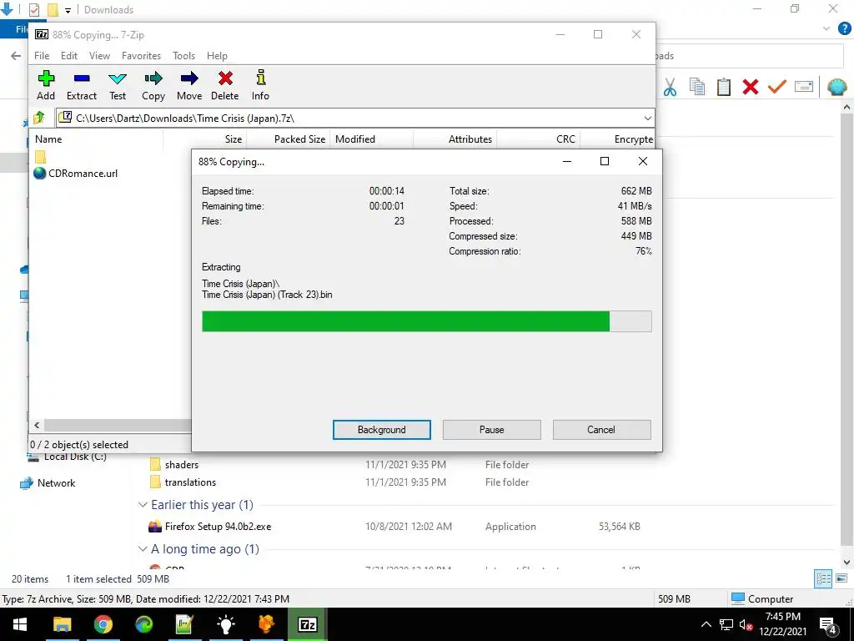
Task: Open the 7-Zip View menu
Action: click(100, 56)
